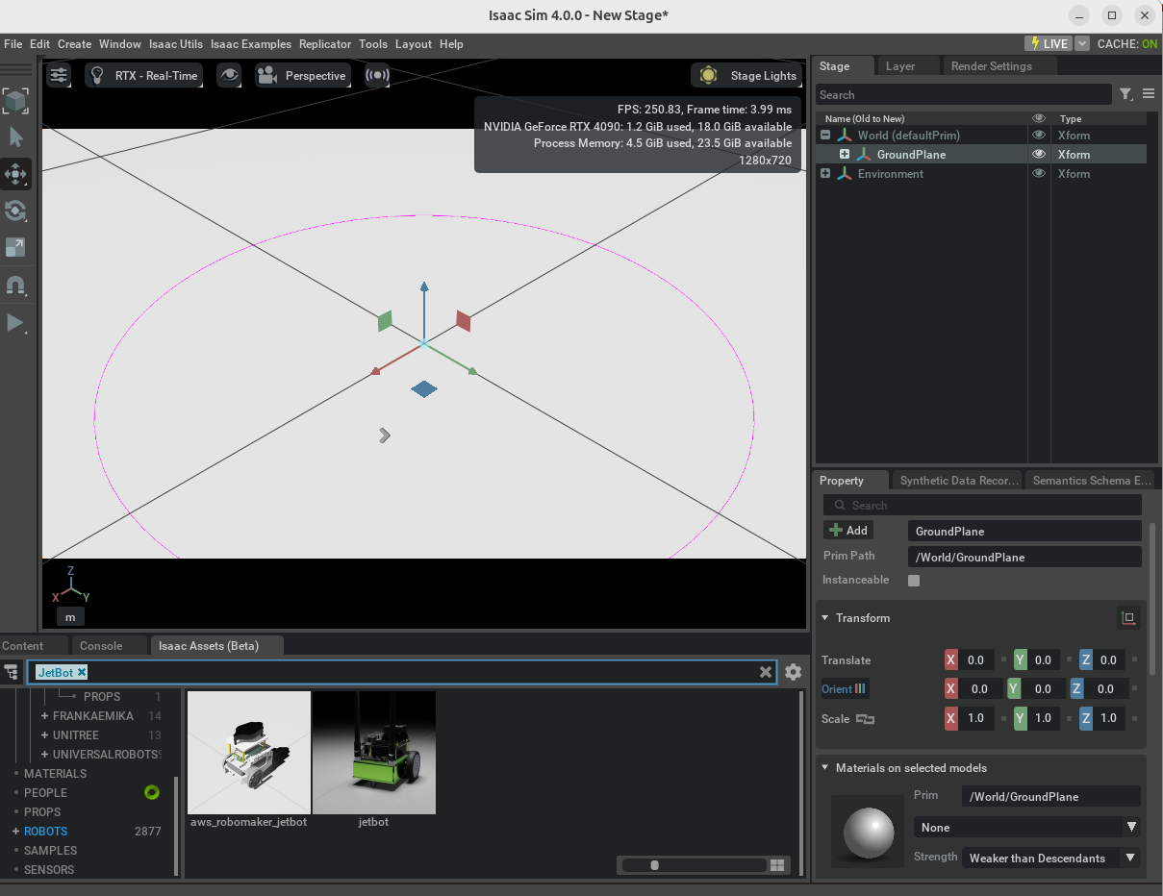The image size is (1163, 896).
Task: Click the Property panel search field
Action: pos(982,506)
